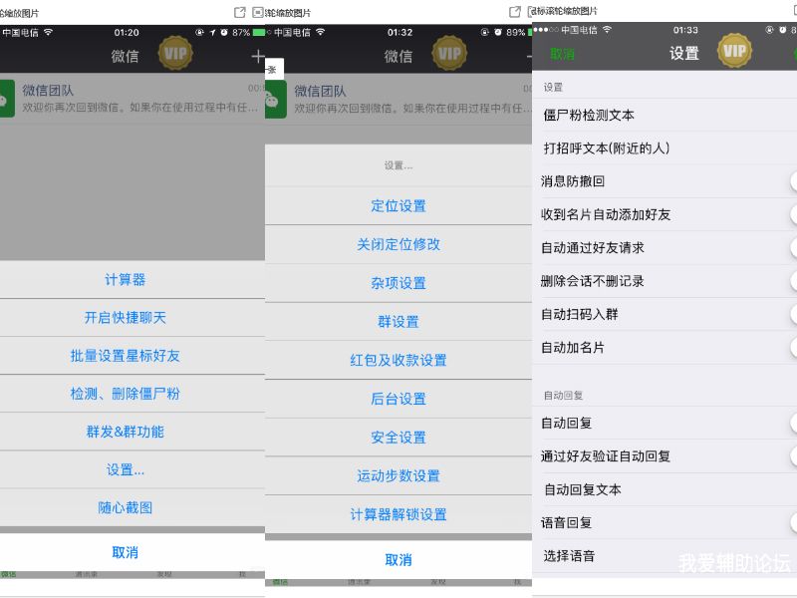
Task: Click the VIP badge beside the 设置 title
Action: 734,51
